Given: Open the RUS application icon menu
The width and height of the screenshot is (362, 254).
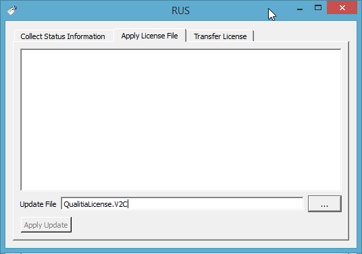Looking at the screenshot, I should pos(12,10).
